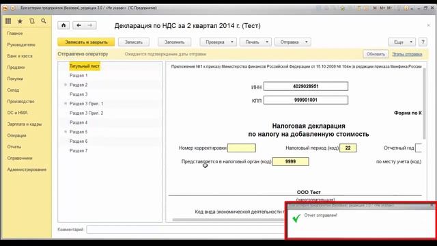Click the M memory button in title bar
The width and height of the screenshot is (437, 246).
coord(375,8)
